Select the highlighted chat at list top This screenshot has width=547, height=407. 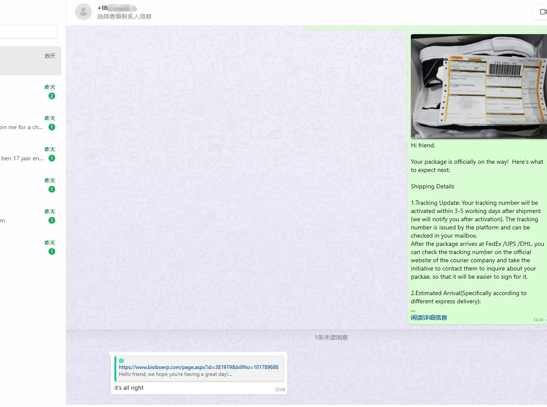coord(29,61)
